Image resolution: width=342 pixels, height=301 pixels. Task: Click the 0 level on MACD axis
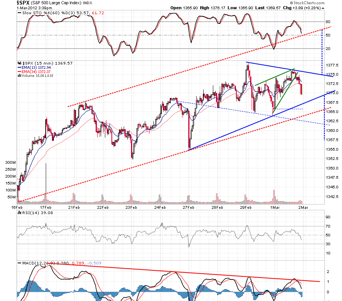328,292
